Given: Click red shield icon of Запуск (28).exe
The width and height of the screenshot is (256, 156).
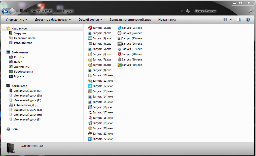Looking at the screenshot, I should [x=119, y=54].
